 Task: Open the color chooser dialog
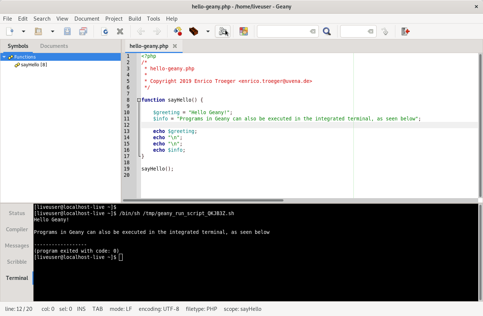(x=243, y=31)
